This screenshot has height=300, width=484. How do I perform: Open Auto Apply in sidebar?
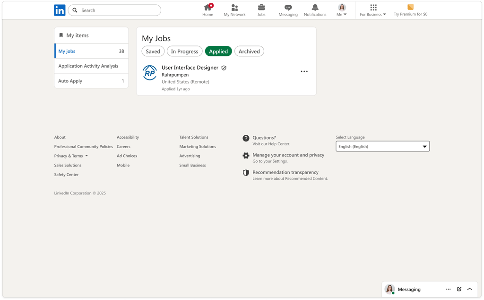point(91,81)
